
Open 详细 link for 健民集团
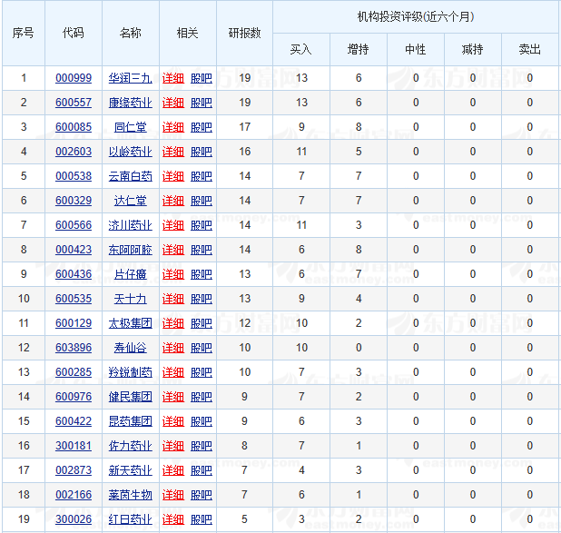pyautogui.click(x=172, y=397)
